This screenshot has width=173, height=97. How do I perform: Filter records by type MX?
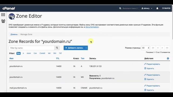tap(49, 53)
